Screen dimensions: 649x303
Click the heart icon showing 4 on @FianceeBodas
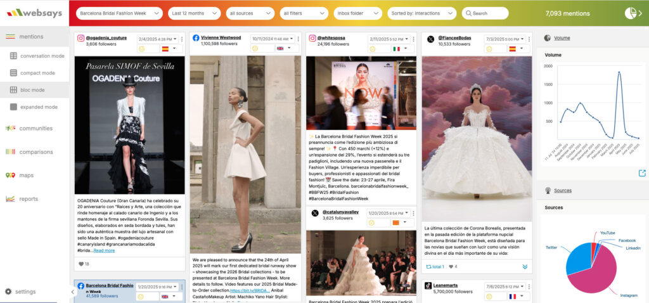click(x=451, y=267)
